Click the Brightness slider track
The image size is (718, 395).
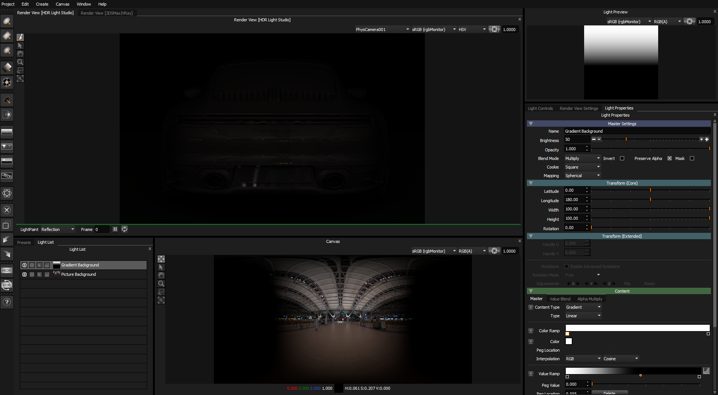(x=650, y=139)
